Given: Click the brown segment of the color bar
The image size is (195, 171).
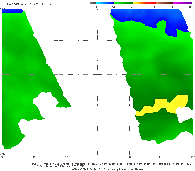Looking at the screenshot, I should point(164,3).
